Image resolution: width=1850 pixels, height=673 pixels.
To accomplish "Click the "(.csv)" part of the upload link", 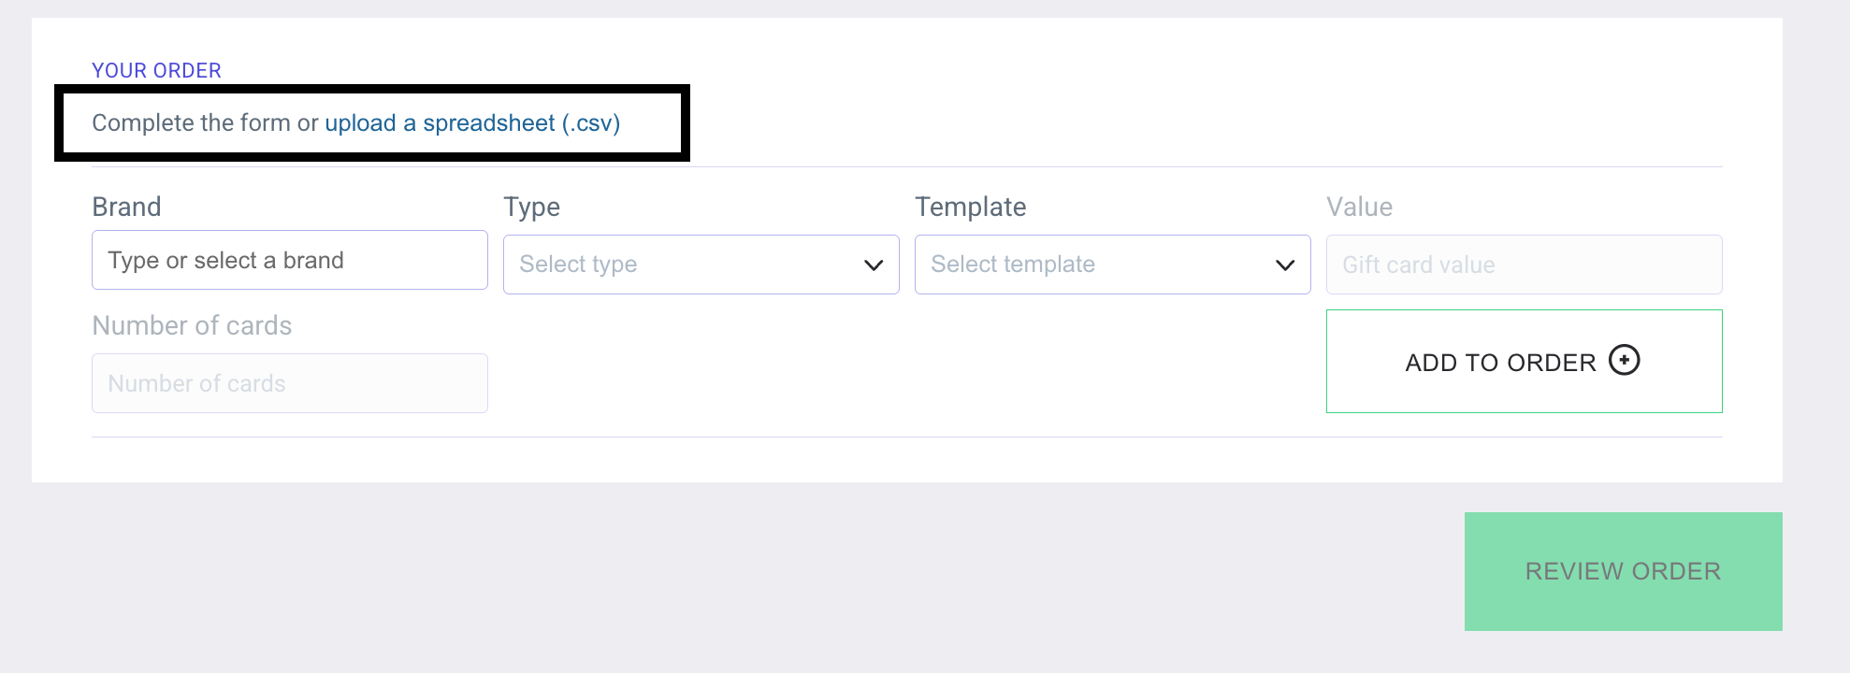I will point(591,123).
